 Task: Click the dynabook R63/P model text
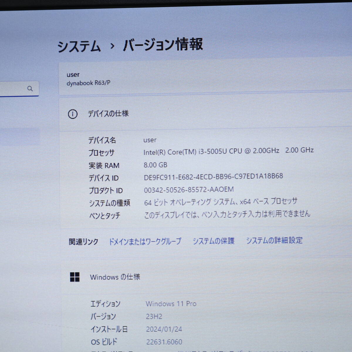click(89, 83)
